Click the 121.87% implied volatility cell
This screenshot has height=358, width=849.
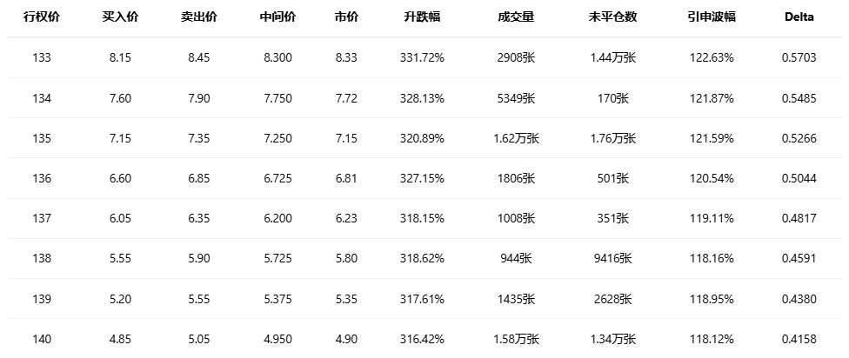[x=710, y=98]
